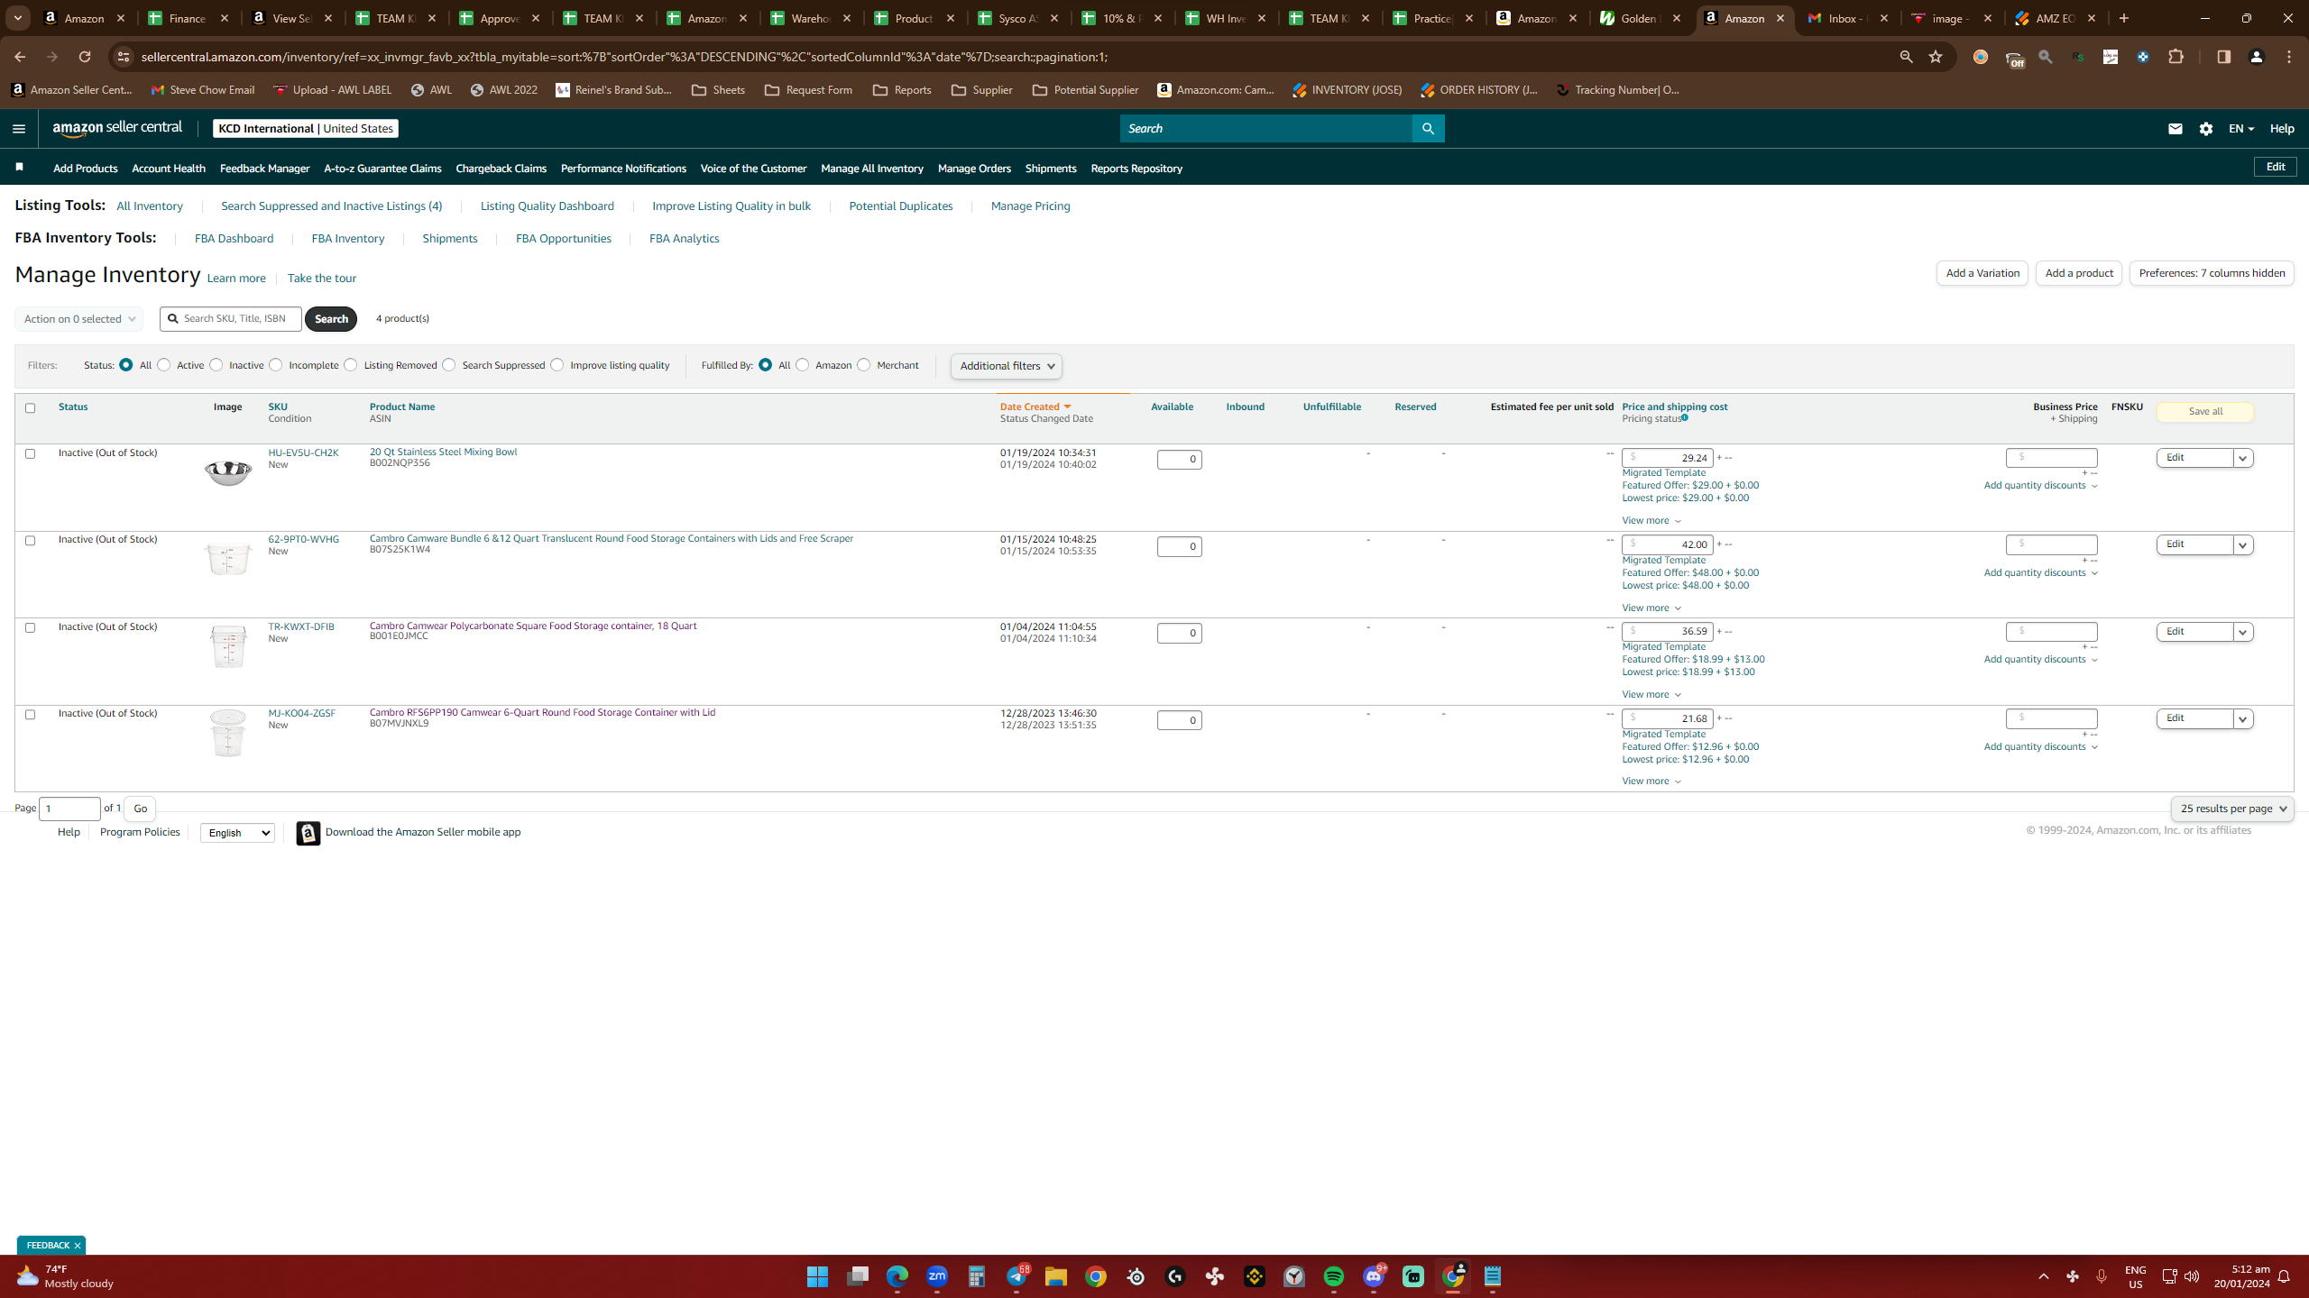Open Manage Pricing in Listing Tools
This screenshot has width=2309, height=1298.
[1030, 206]
